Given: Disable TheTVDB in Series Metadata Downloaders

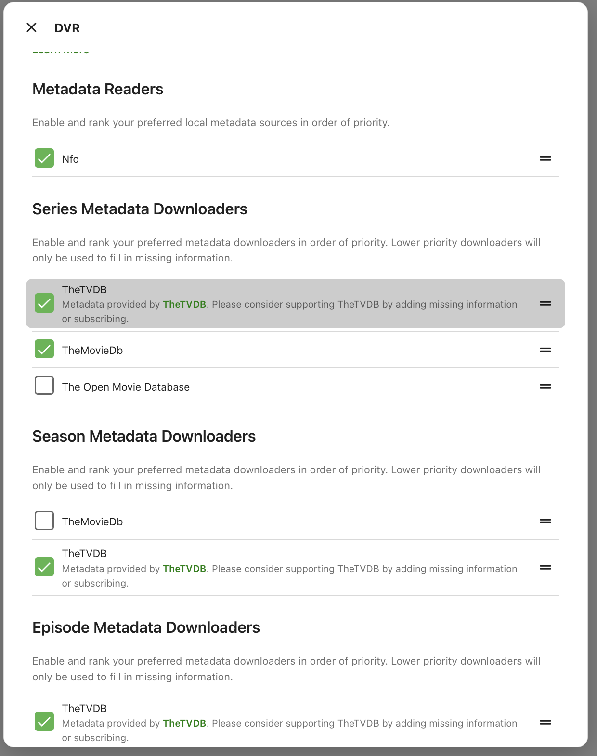Looking at the screenshot, I should tap(44, 303).
